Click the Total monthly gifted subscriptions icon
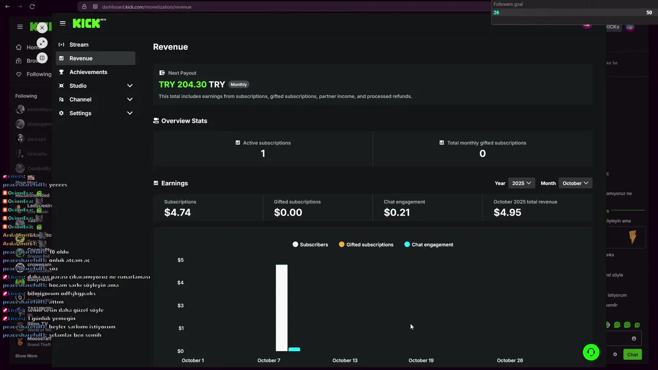The image size is (658, 370). (442, 143)
